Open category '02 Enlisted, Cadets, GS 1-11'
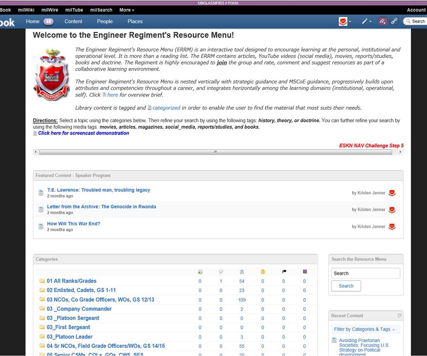Viewport: 427px width, 356px height. [x=81, y=290]
